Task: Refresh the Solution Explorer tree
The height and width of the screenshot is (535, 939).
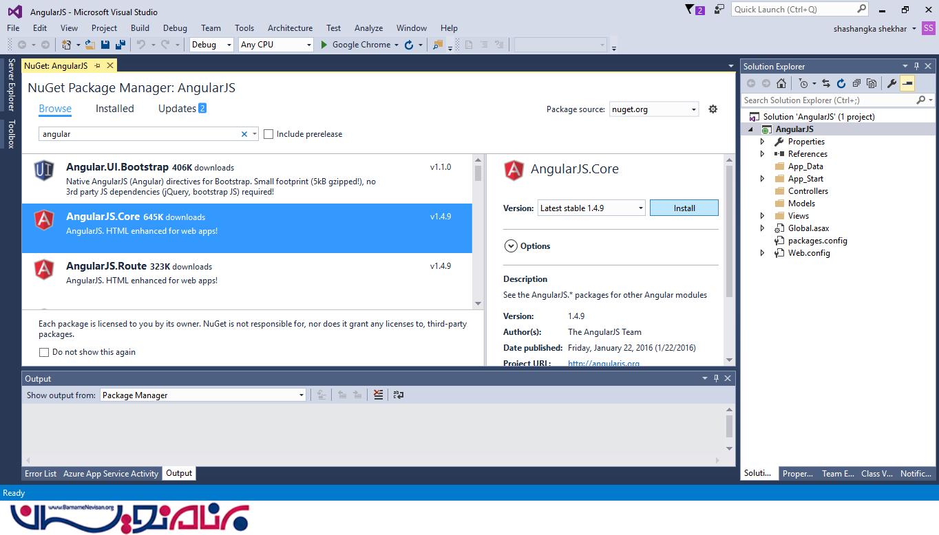Action: (841, 83)
